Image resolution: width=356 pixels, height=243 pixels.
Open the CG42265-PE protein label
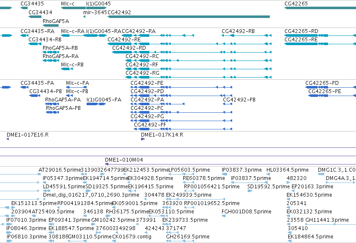click(325, 91)
